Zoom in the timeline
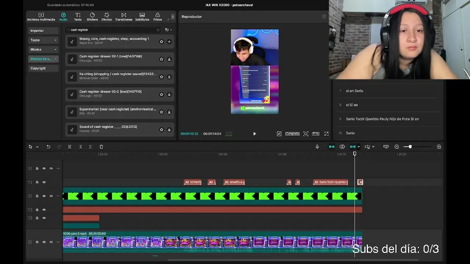This screenshot has width=470, height=264. tap(439, 147)
